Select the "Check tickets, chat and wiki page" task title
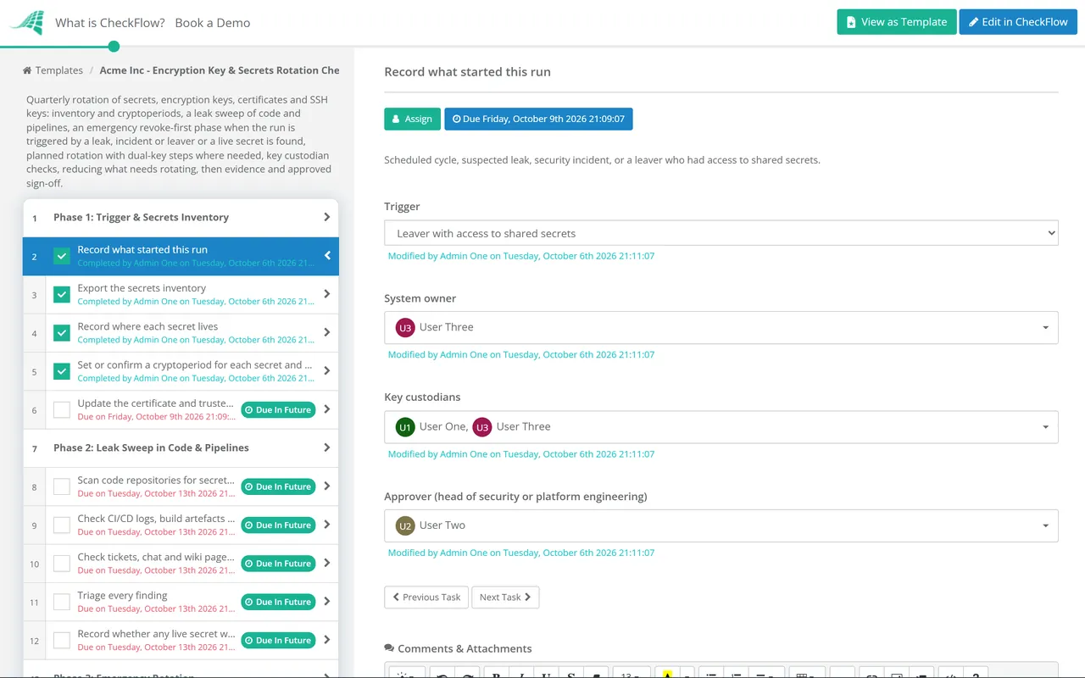The height and width of the screenshot is (678, 1085). (x=157, y=557)
